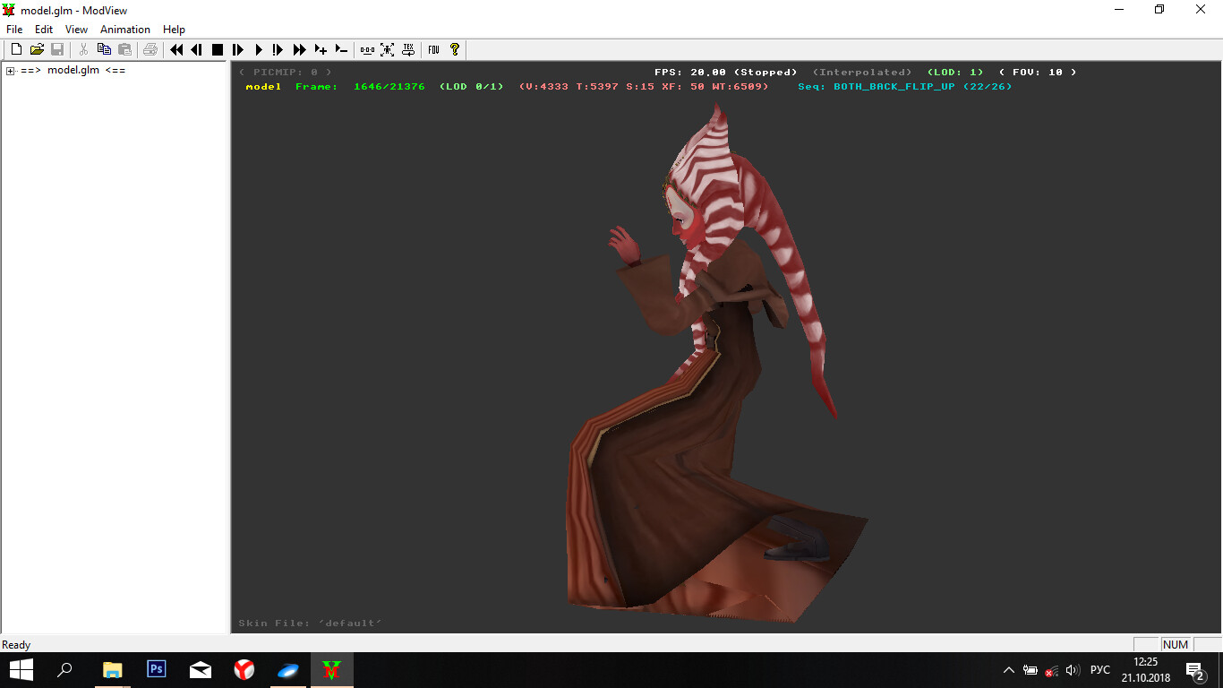Open a model file via folder icon
The width and height of the screenshot is (1223, 688).
click(x=37, y=49)
